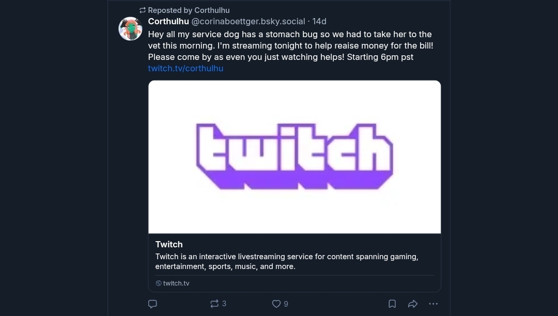Viewport: 558px width, 316px height.
Task: Follow the twitch.tv/corthulhu link
Action: click(x=185, y=68)
